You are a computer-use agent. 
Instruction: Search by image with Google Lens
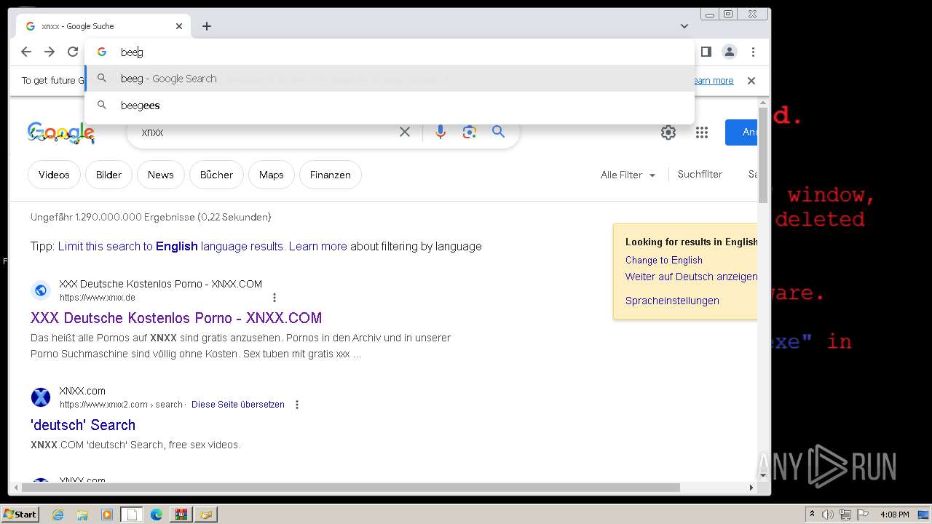(x=469, y=132)
